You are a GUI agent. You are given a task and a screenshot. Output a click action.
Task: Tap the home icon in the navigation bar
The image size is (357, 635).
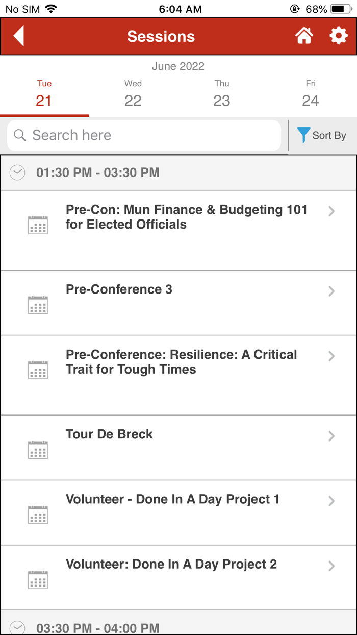point(304,36)
